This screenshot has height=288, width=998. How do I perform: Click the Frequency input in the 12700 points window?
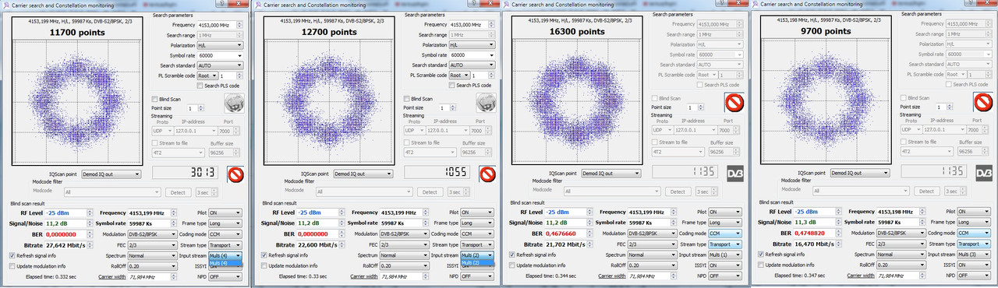472,25
